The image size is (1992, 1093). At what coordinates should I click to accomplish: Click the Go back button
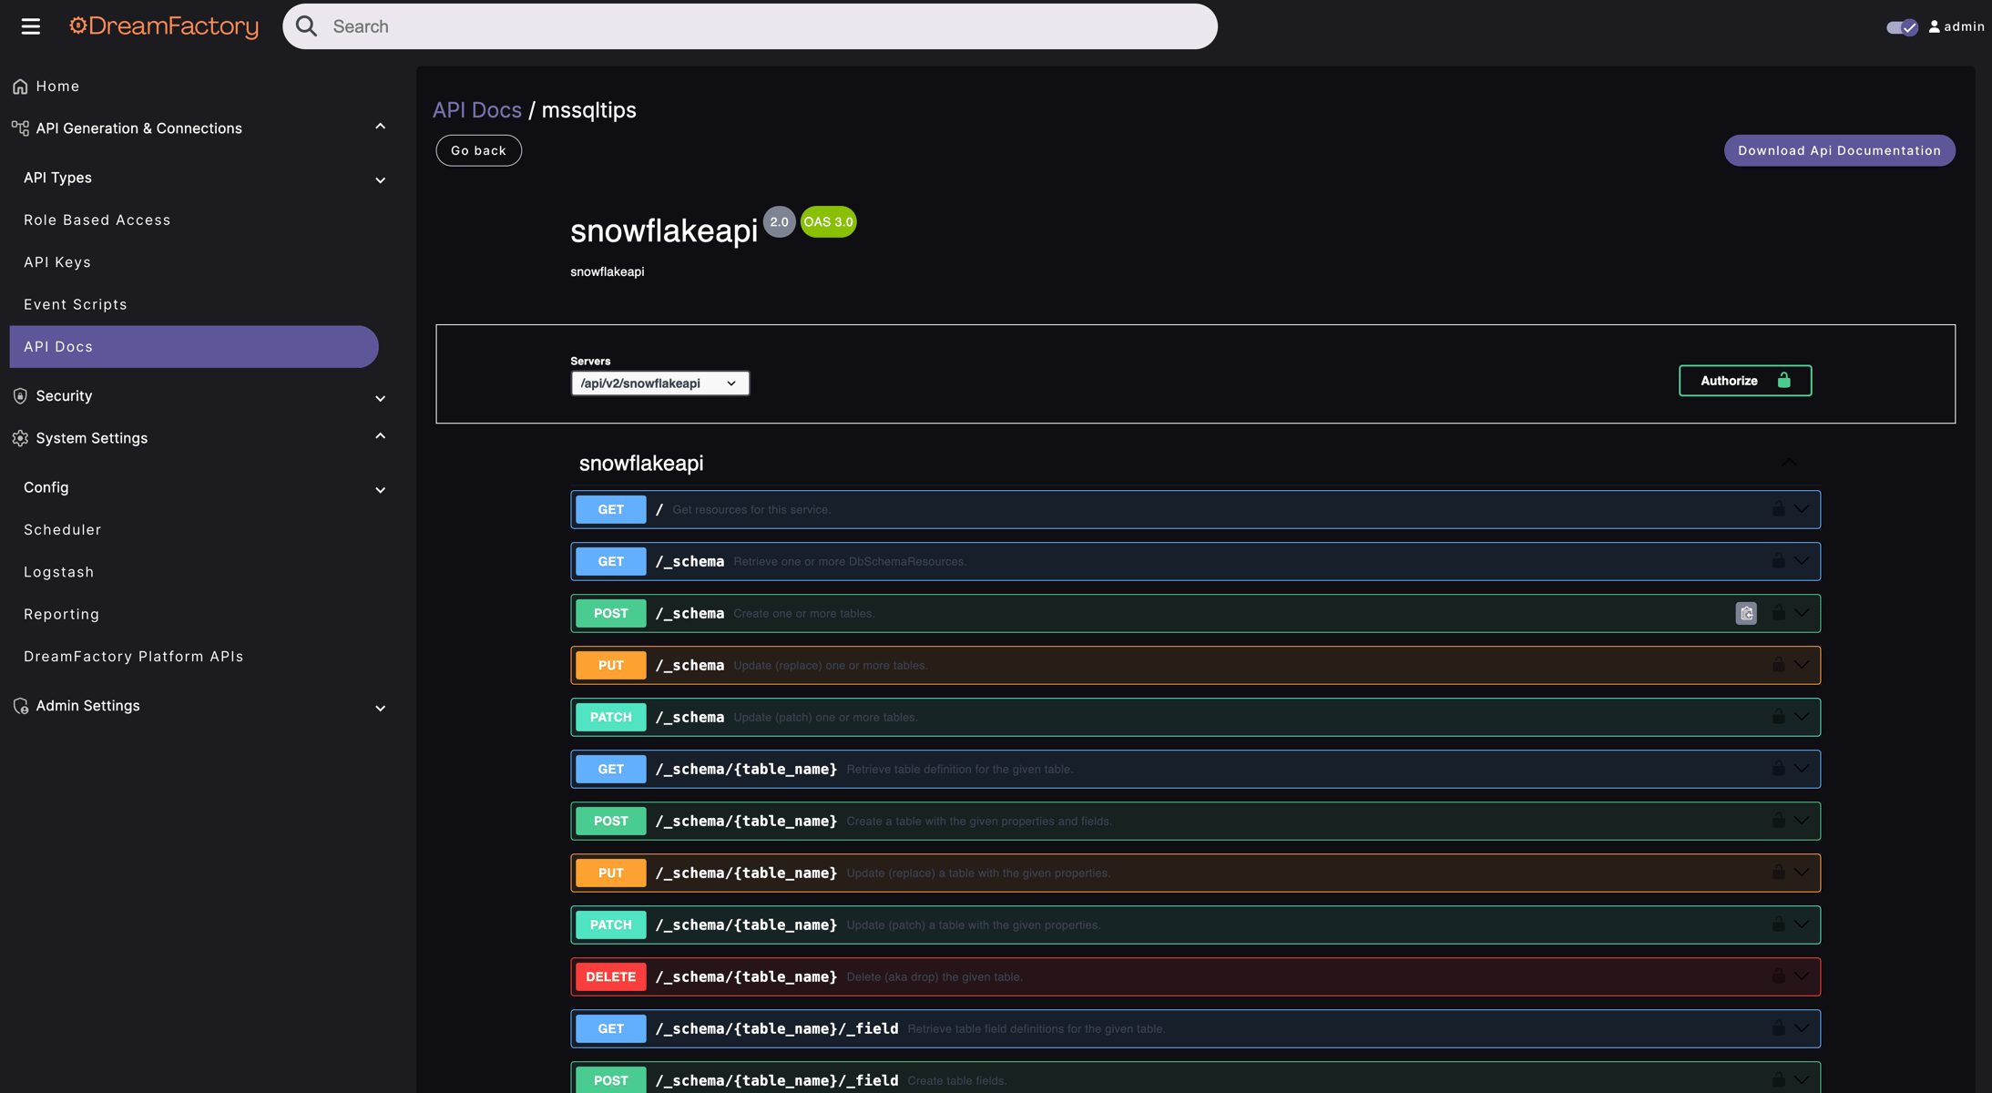pos(478,150)
